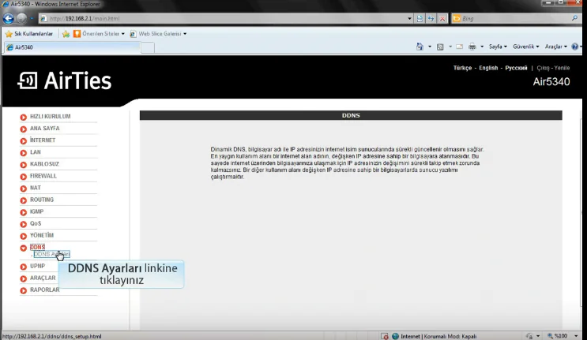Click the Home icon in command bar
This screenshot has height=340, width=587.
[x=420, y=47]
